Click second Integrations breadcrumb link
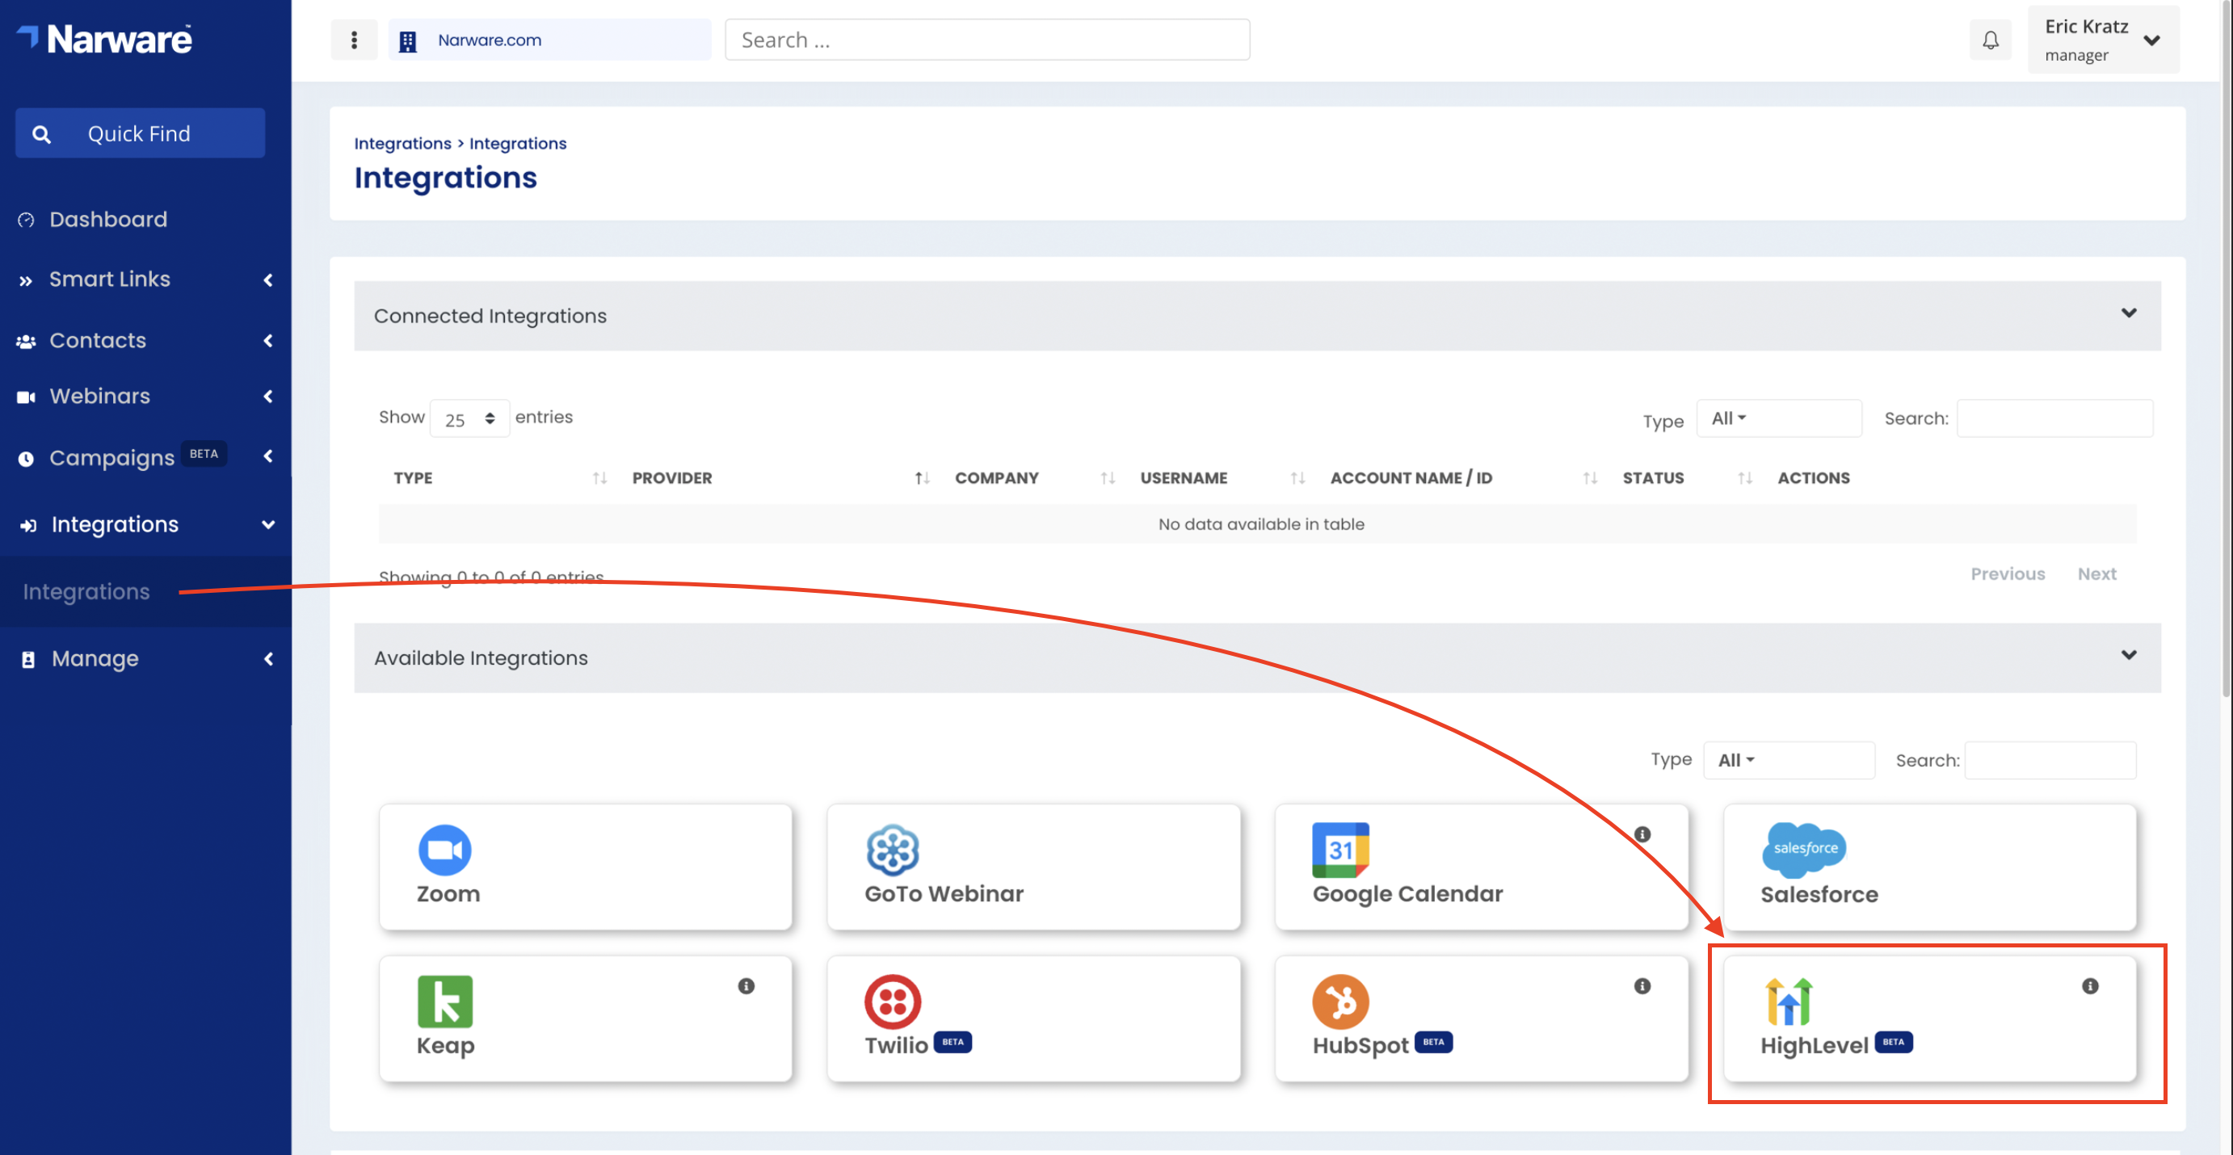The width and height of the screenshot is (2233, 1155). click(518, 143)
